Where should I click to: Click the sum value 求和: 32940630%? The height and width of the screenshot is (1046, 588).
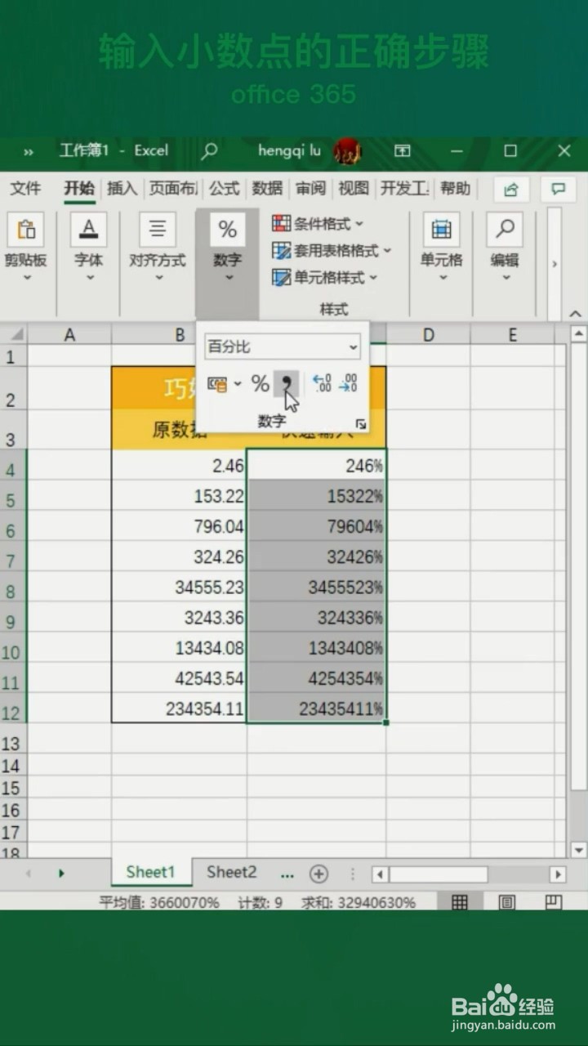coord(359,902)
